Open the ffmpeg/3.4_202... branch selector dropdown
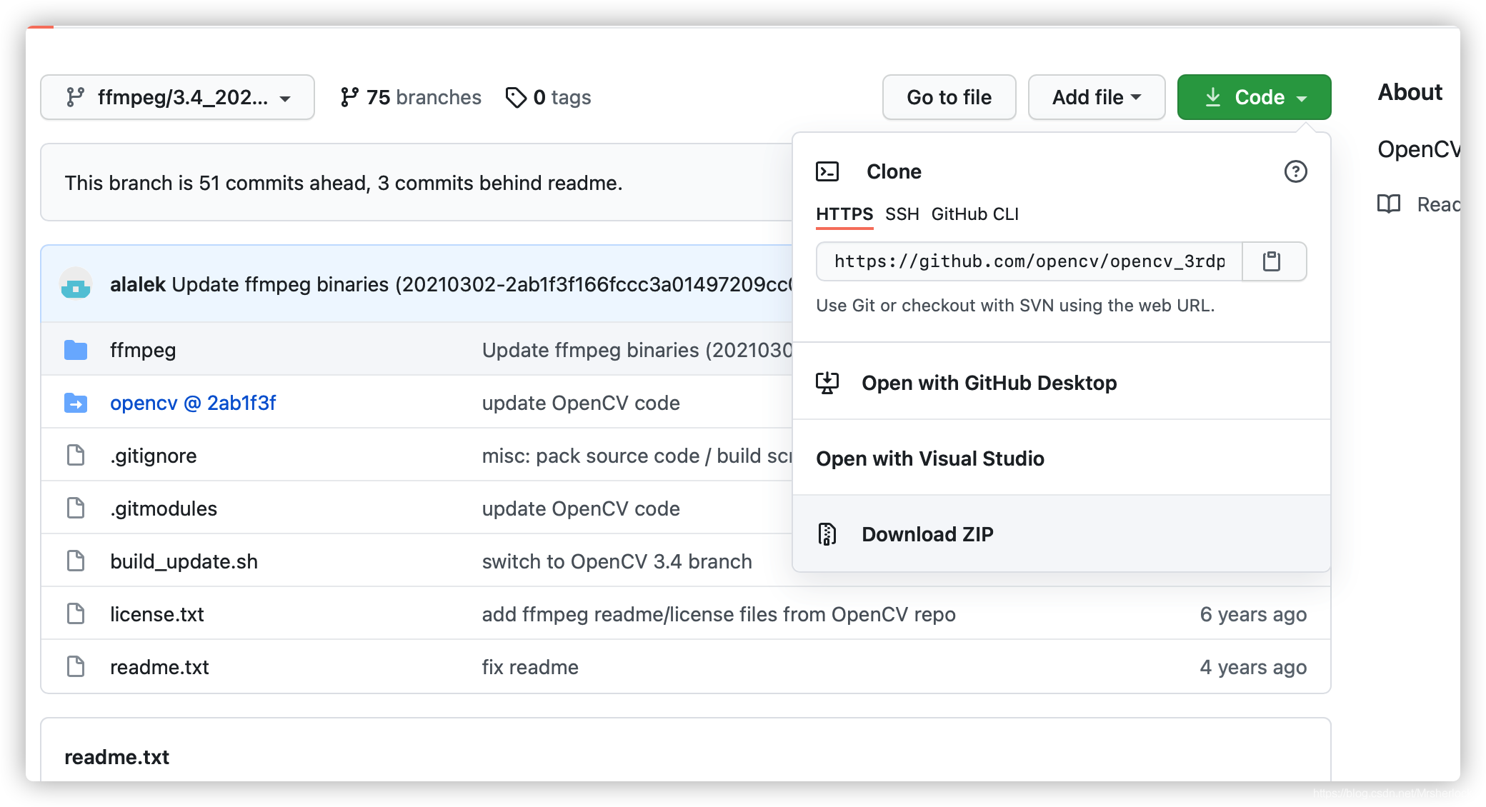The image size is (1486, 807). (177, 97)
